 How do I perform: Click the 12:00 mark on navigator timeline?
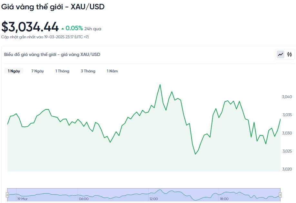pyautogui.click(x=153, y=199)
